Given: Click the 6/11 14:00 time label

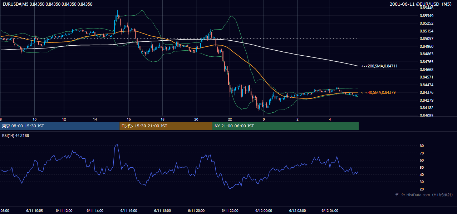Looking at the screenshot, I should tap(95, 210).
